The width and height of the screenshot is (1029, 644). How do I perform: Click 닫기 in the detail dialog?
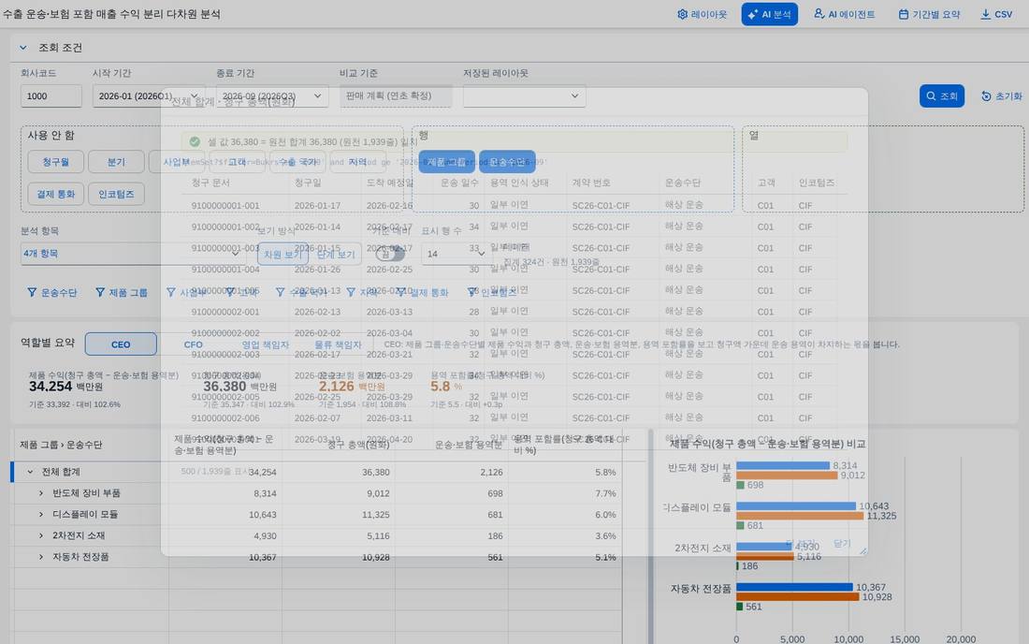pos(842,543)
